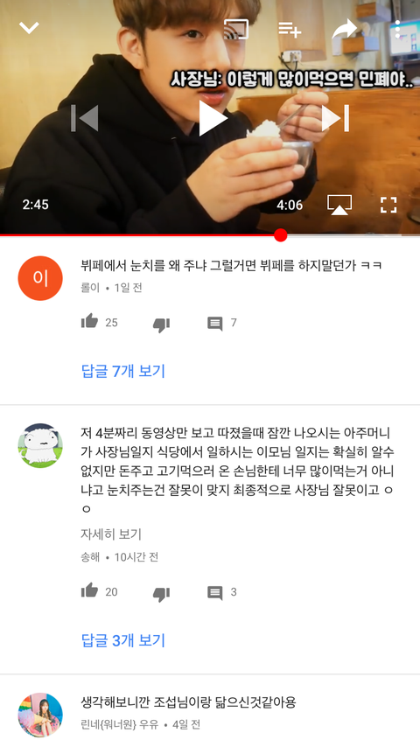Click the red progress bar scrubber
Screen dimensions: 420x747
point(281,235)
